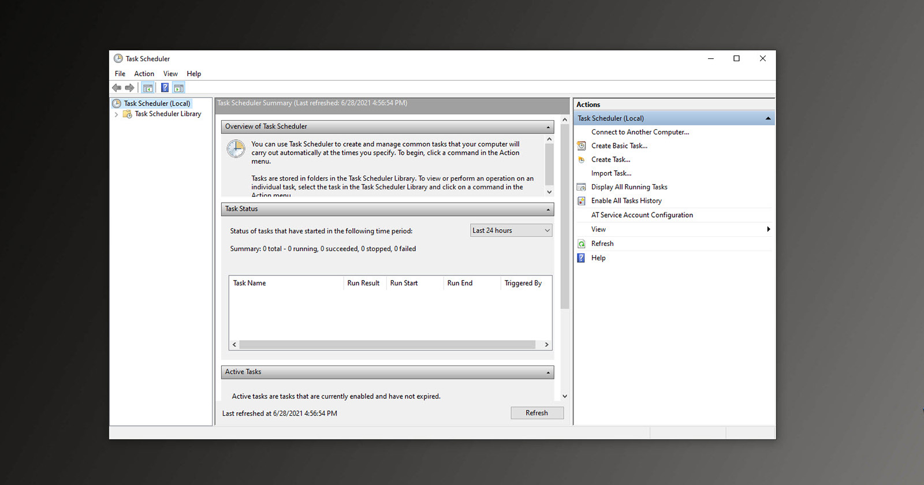Click the Task Scheduler (Local) clock icon

pyautogui.click(x=117, y=103)
